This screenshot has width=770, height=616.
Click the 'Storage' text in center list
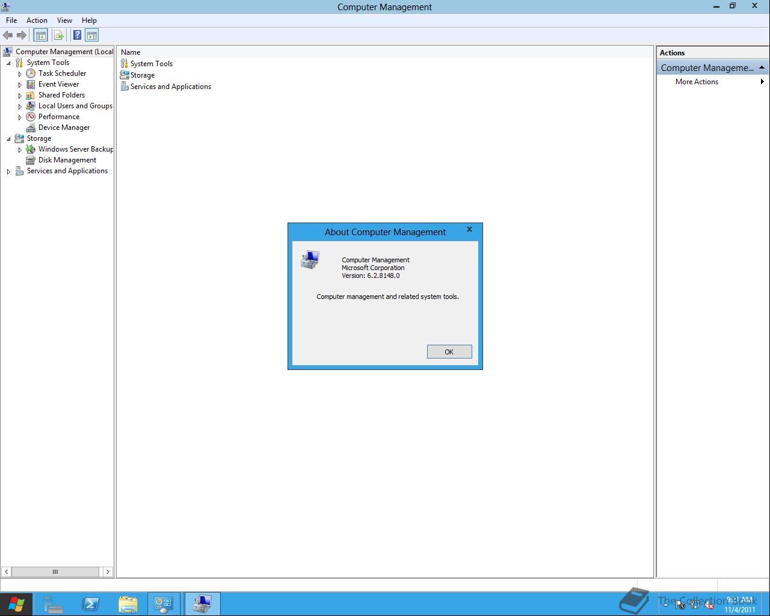pos(143,75)
